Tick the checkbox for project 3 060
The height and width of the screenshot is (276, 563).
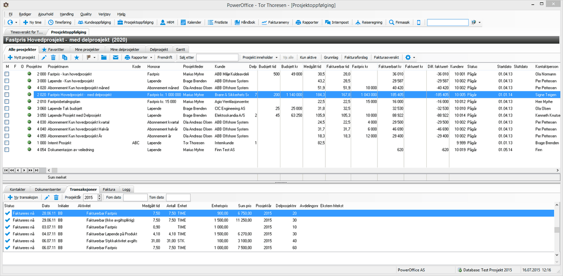tap(7, 108)
